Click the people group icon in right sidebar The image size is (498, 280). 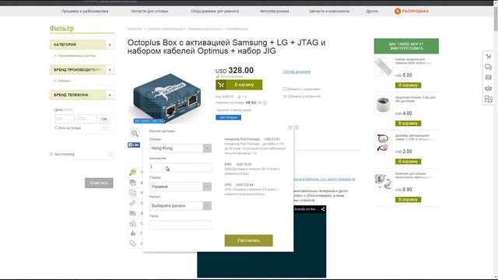point(488,88)
